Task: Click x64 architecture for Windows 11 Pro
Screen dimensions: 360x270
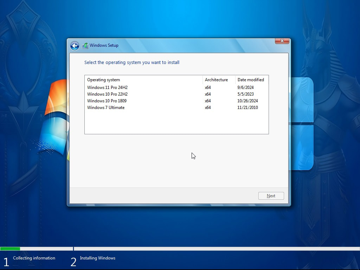Action: point(208,88)
